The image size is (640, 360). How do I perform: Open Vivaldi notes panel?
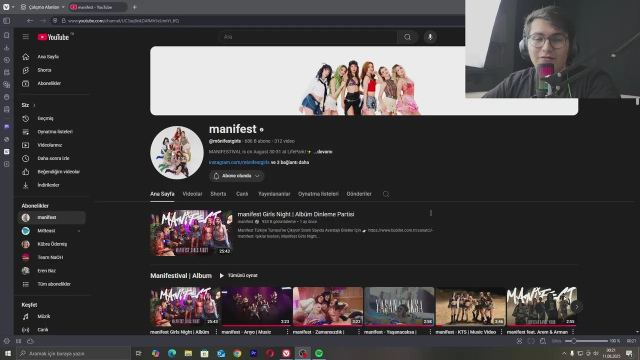(6, 72)
